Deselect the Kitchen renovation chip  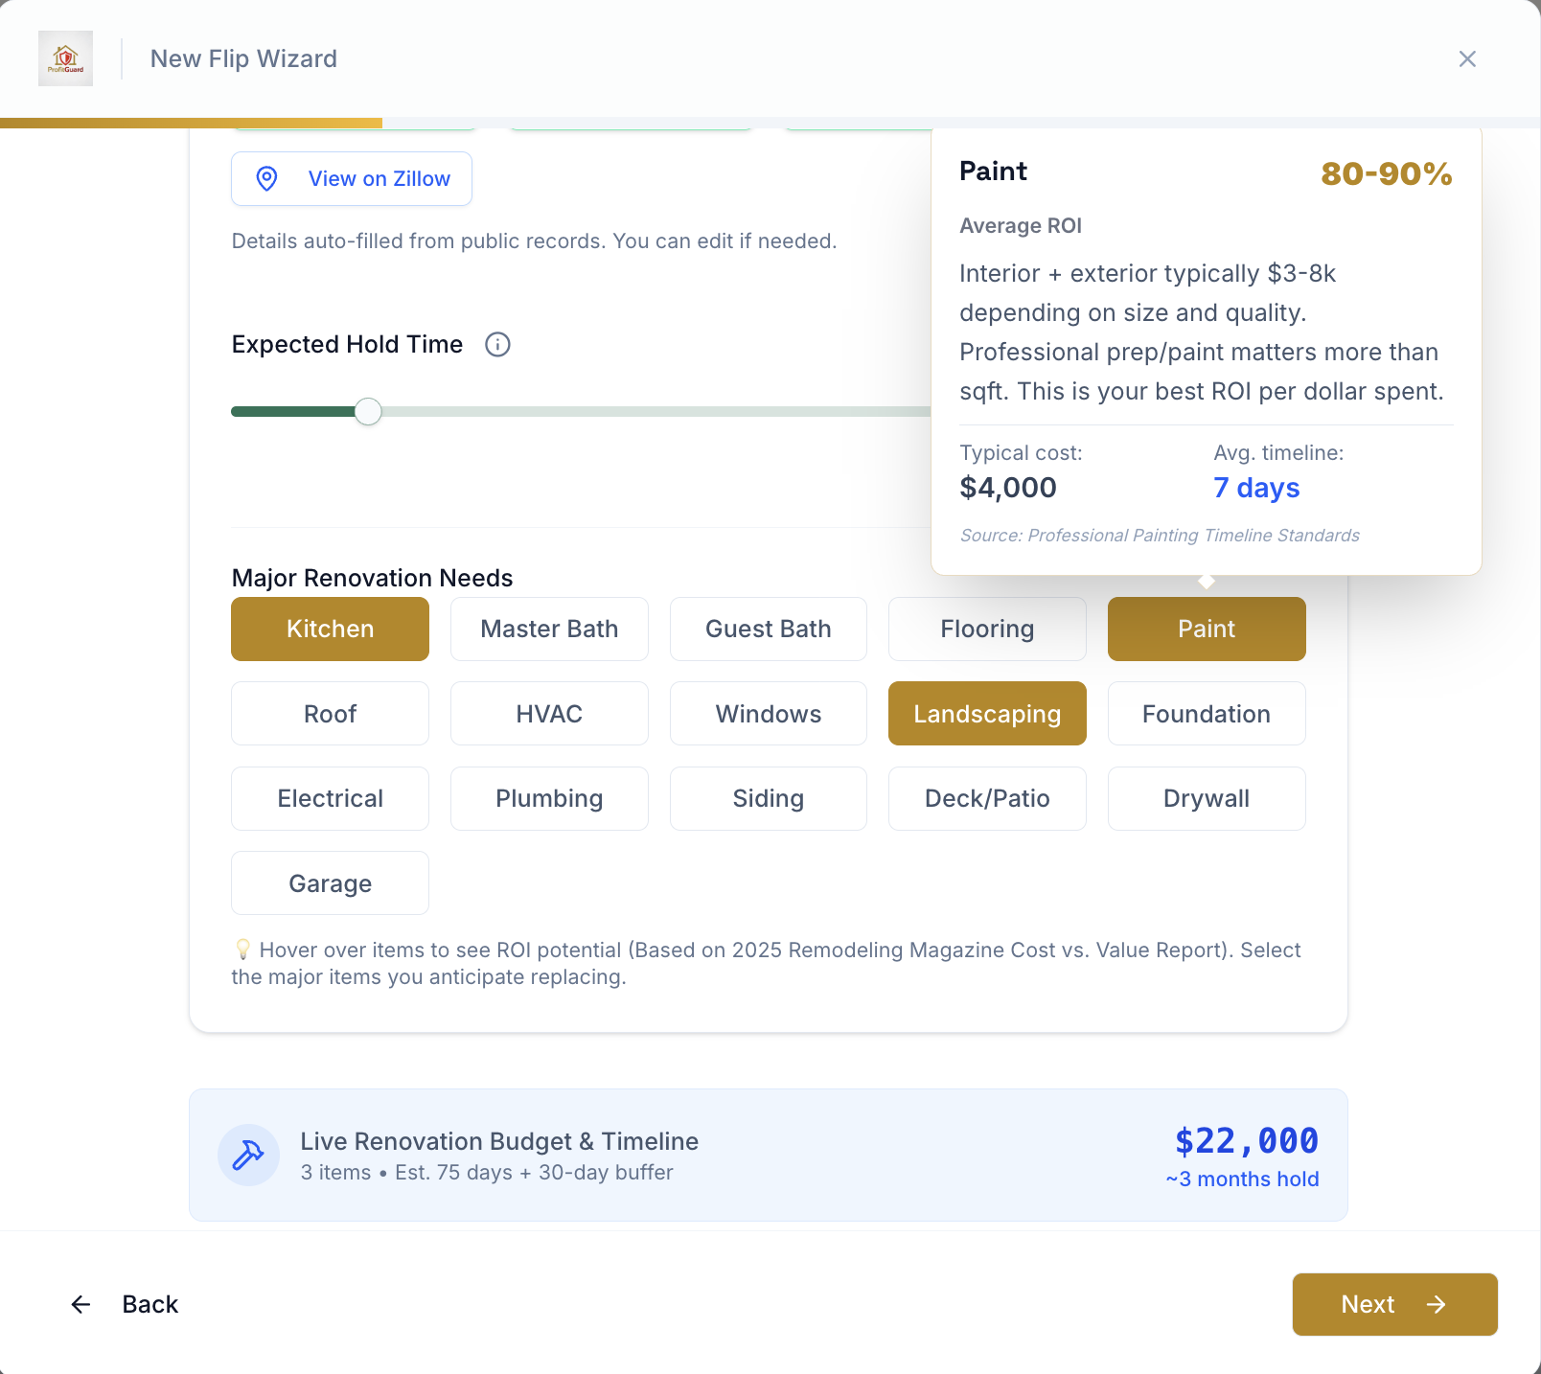click(330, 629)
